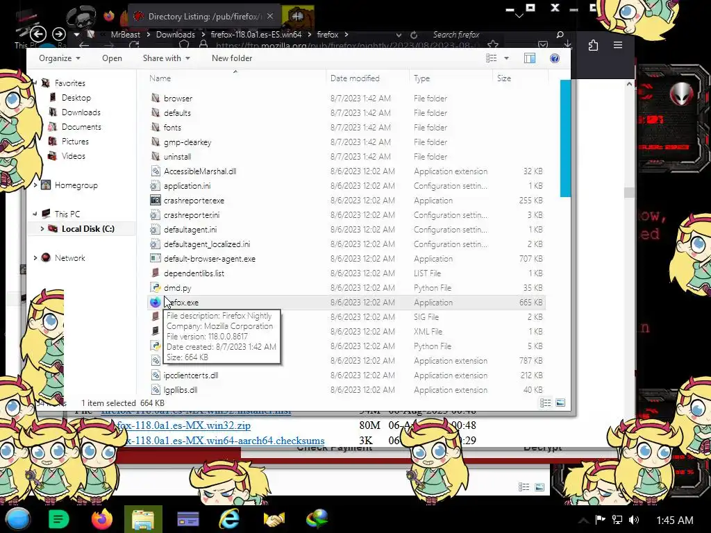711x533 pixels.
Task: Expand Local Disk (C:) node
Action: click(x=42, y=228)
